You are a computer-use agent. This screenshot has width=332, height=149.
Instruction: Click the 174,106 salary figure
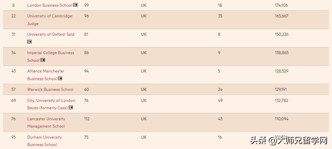[281, 5]
